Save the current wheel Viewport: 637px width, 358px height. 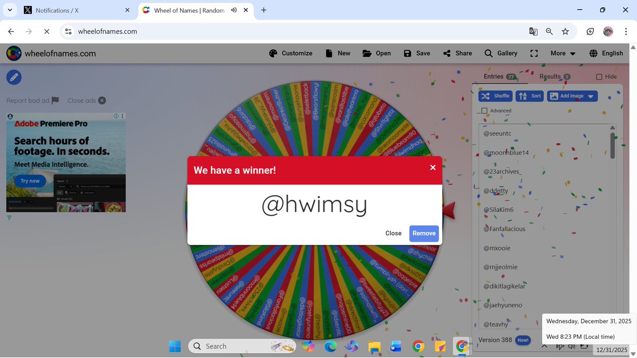click(x=417, y=53)
